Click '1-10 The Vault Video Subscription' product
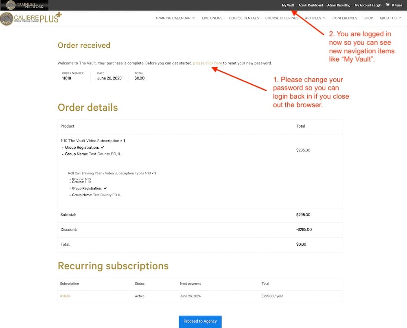 [90, 141]
